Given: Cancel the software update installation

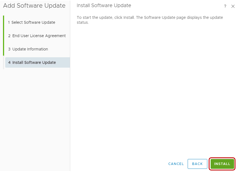Looking at the screenshot, I should (x=176, y=164).
